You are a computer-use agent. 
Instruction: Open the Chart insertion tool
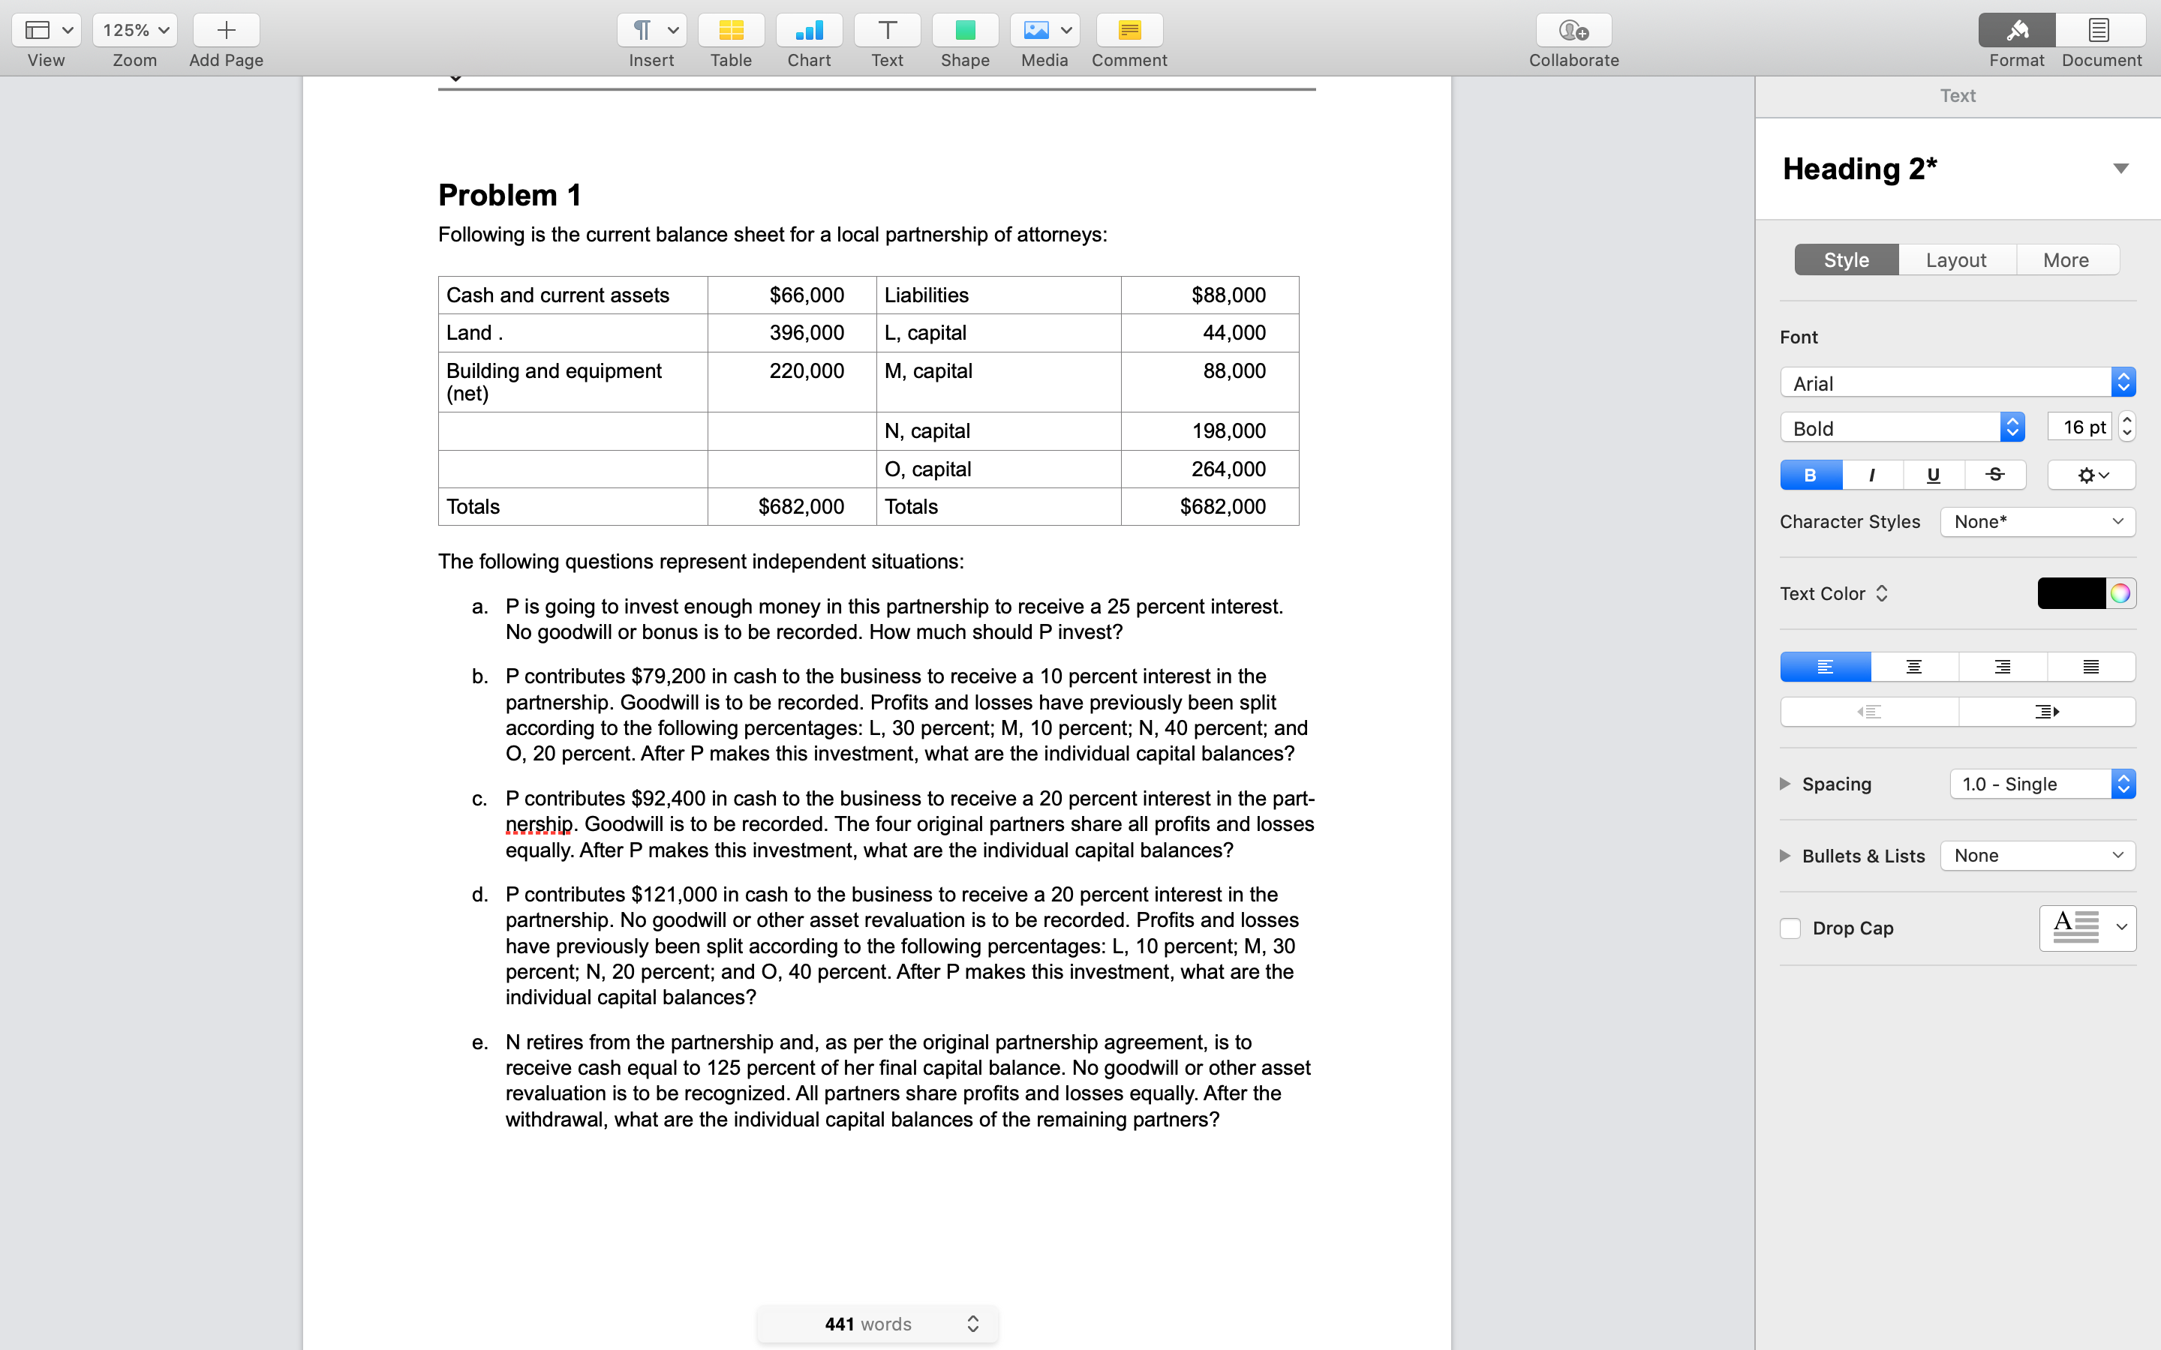(808, 29)
